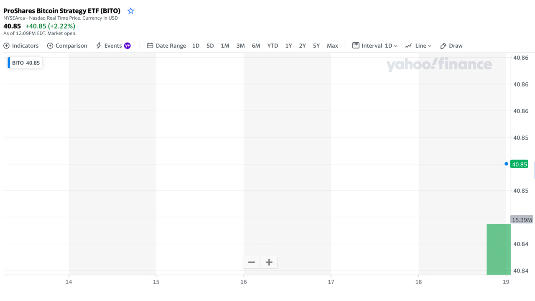Click the NYSEArca exchange info line
The image size is (535, 301).
point(61,18)
